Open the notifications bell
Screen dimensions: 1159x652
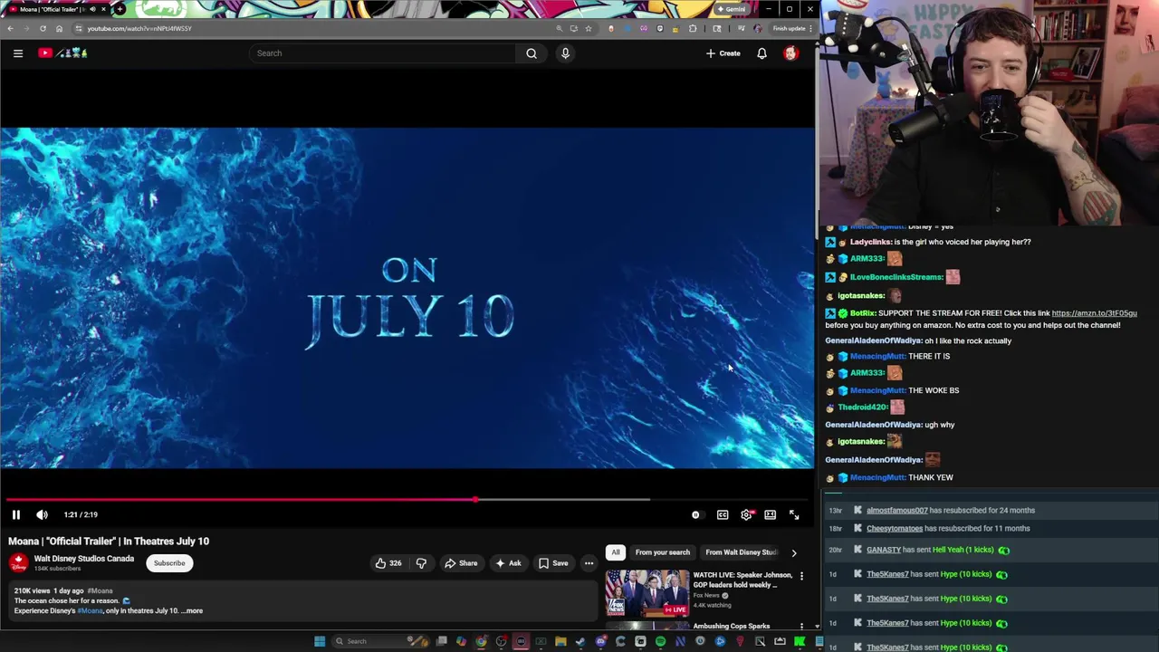coord(761,53)
